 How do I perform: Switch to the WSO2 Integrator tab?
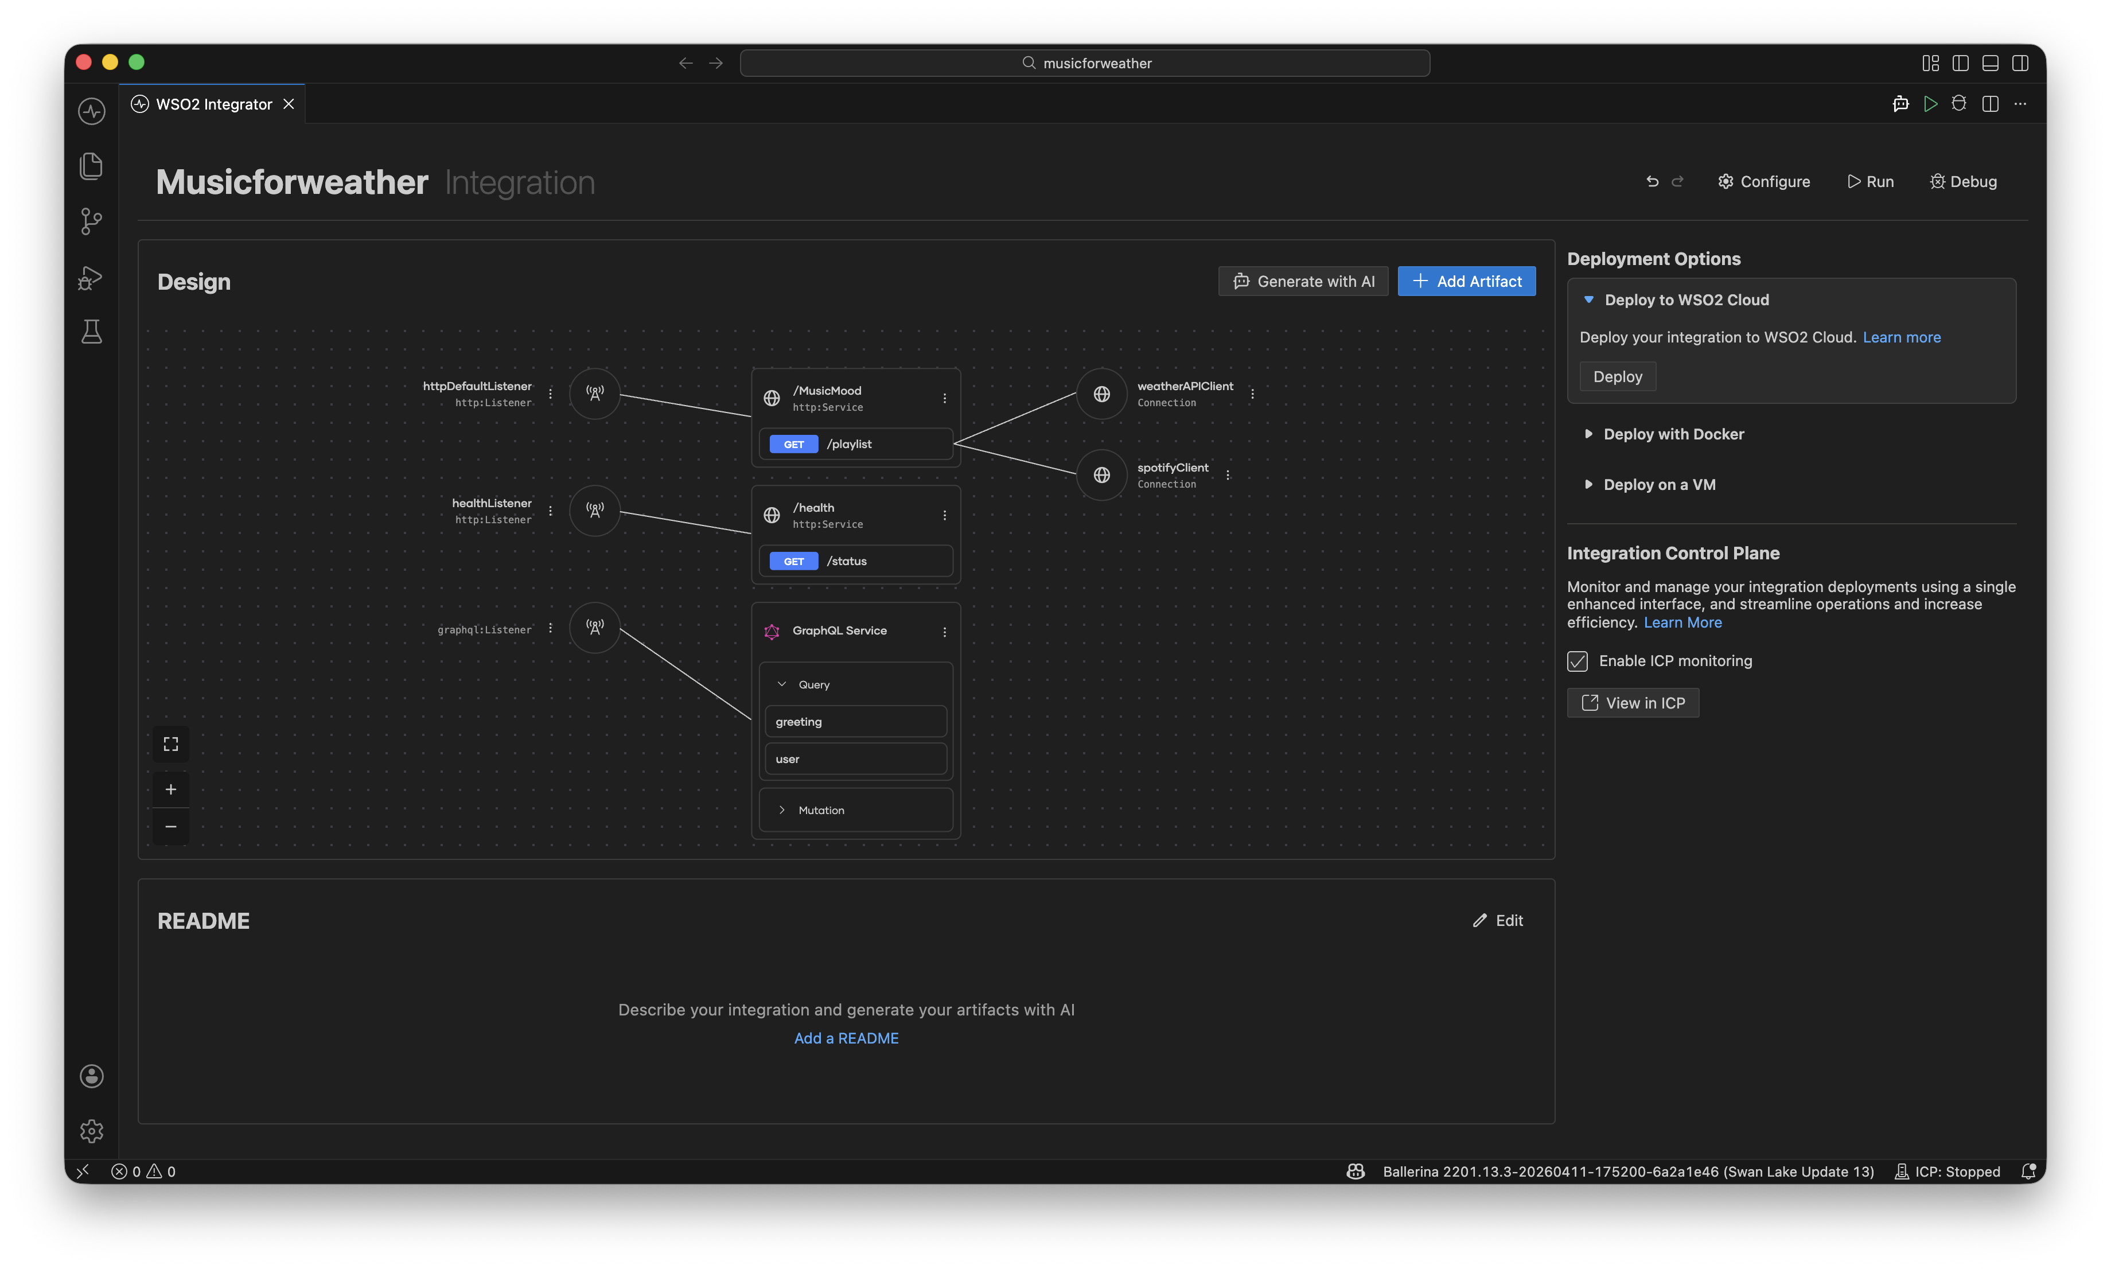pyautogui.click(x=213, y=104)
